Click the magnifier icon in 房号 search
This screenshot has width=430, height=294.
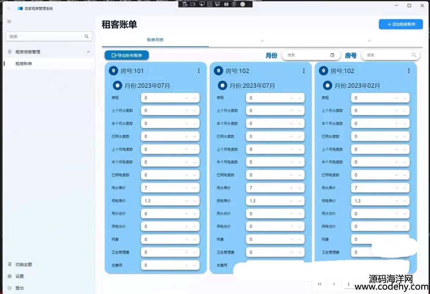coord(414,55)
